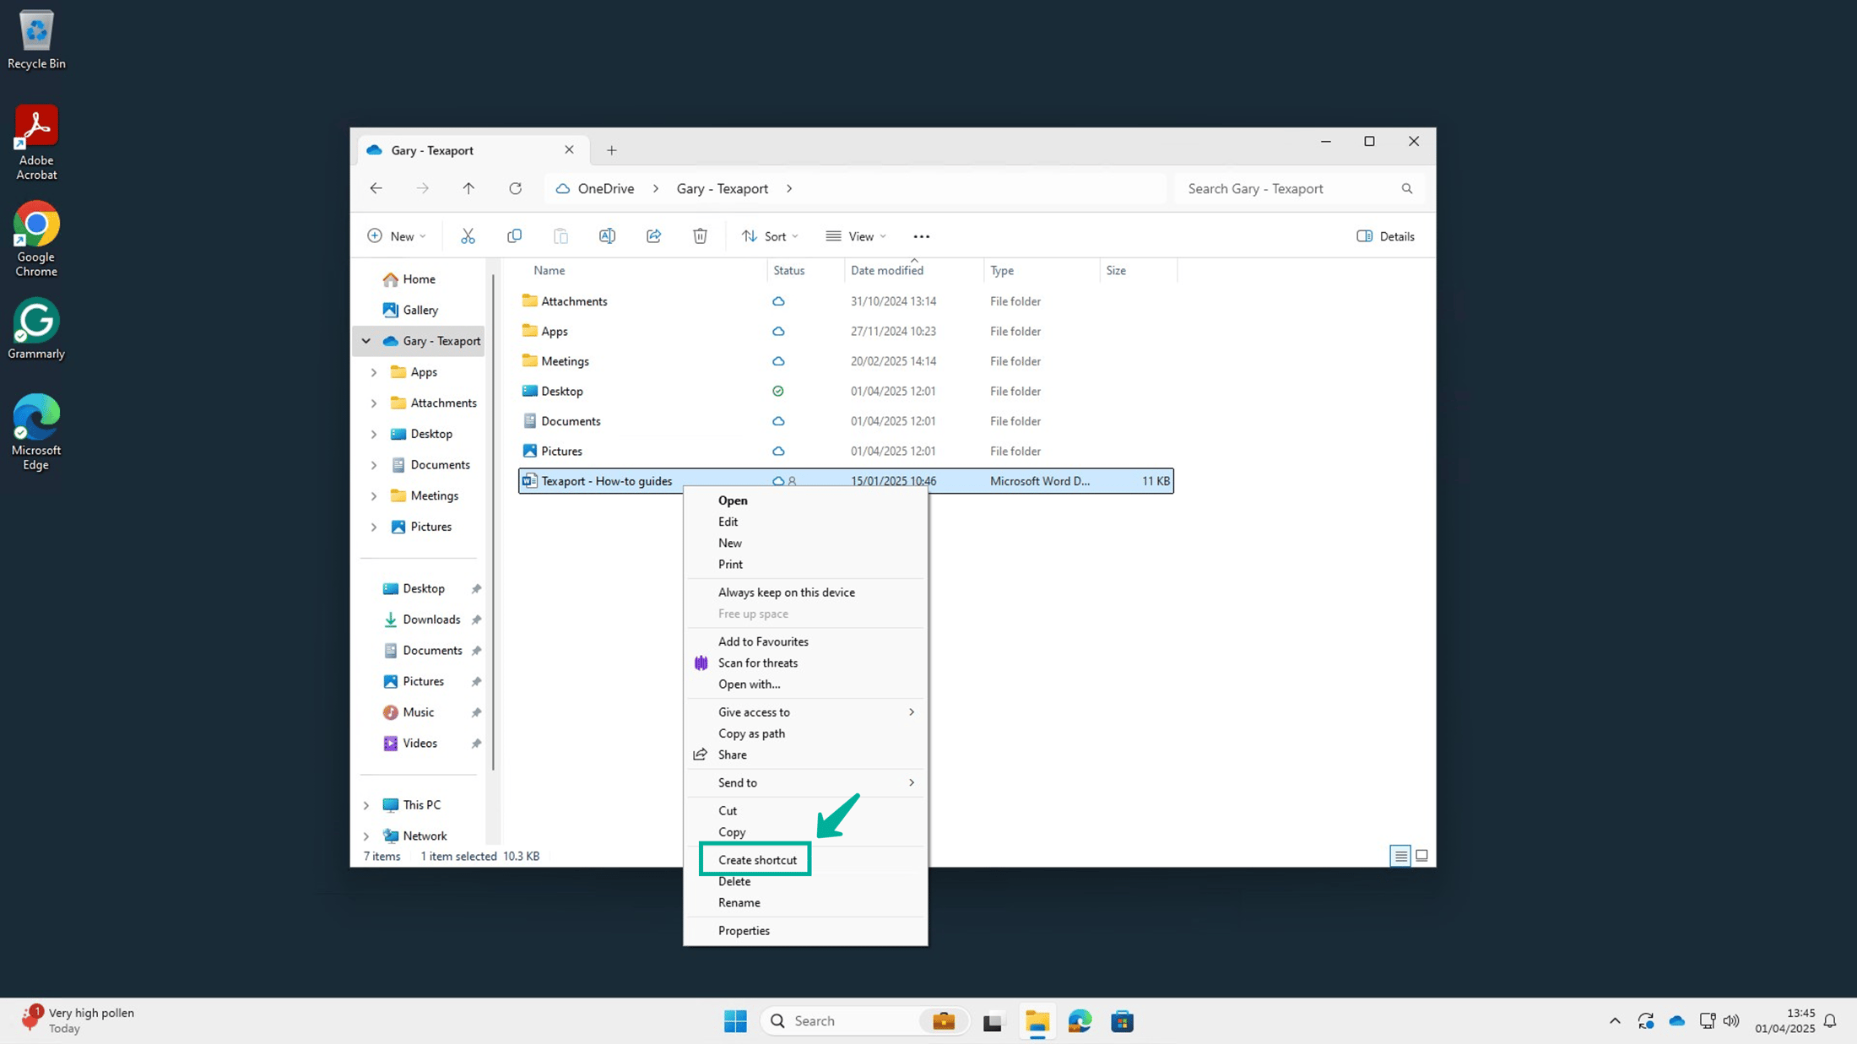Click the Refresh icon in the address bar
The height and width of the screenshot is (1044, 1857).
pos(515,188)
